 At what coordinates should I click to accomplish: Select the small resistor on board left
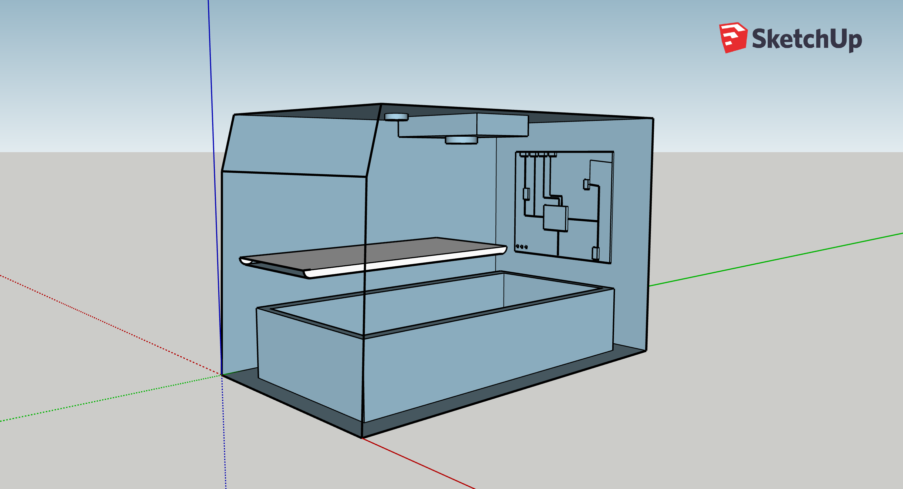[526, 194]
